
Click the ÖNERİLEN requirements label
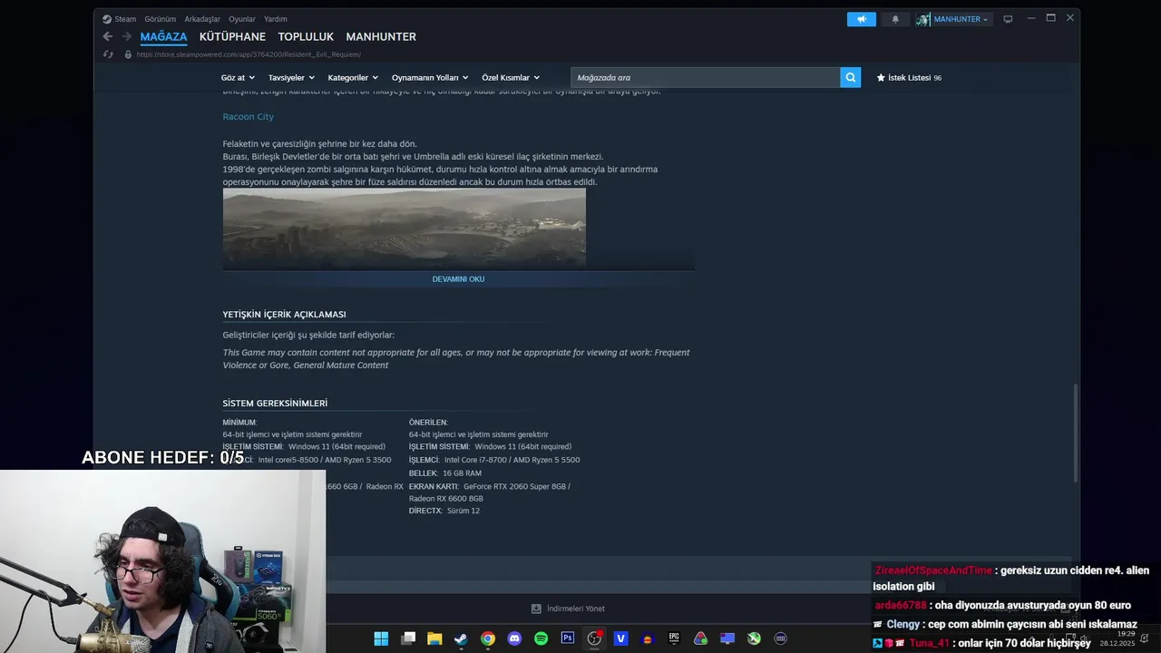click(428, 423)
